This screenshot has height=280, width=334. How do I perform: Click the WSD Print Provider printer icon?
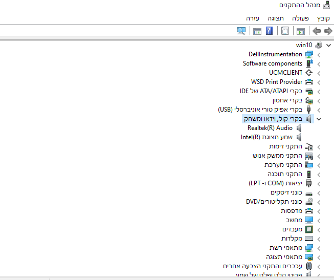[309, 82]
